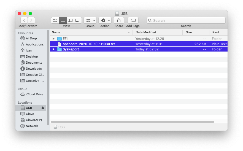Open Giove in Locations
The image size is (243, 151).
click(x=27, y=114)
